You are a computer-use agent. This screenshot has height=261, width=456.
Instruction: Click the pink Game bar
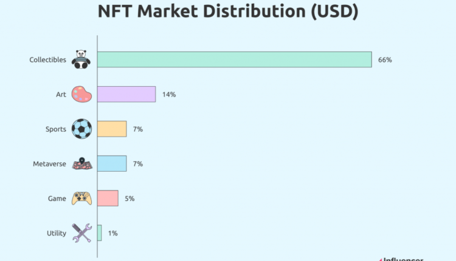[x=108, y=198]
